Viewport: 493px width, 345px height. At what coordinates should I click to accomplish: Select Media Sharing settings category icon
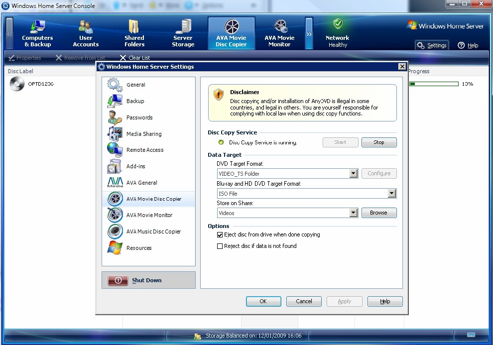tap(115, 133)
